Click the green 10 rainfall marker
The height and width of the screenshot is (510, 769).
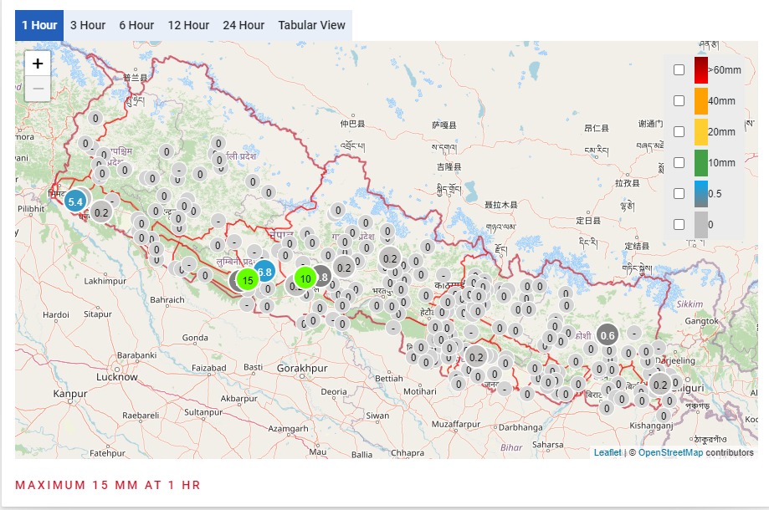[x=305, y=278]
